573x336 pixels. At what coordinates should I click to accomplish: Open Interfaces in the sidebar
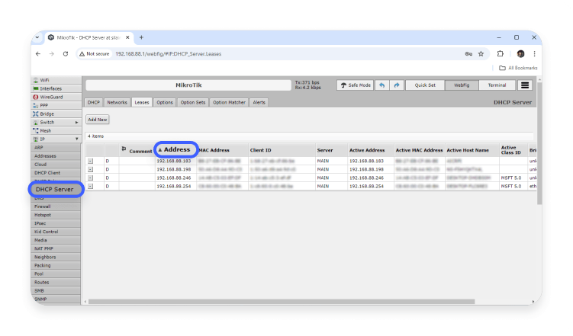coord(56,88)
